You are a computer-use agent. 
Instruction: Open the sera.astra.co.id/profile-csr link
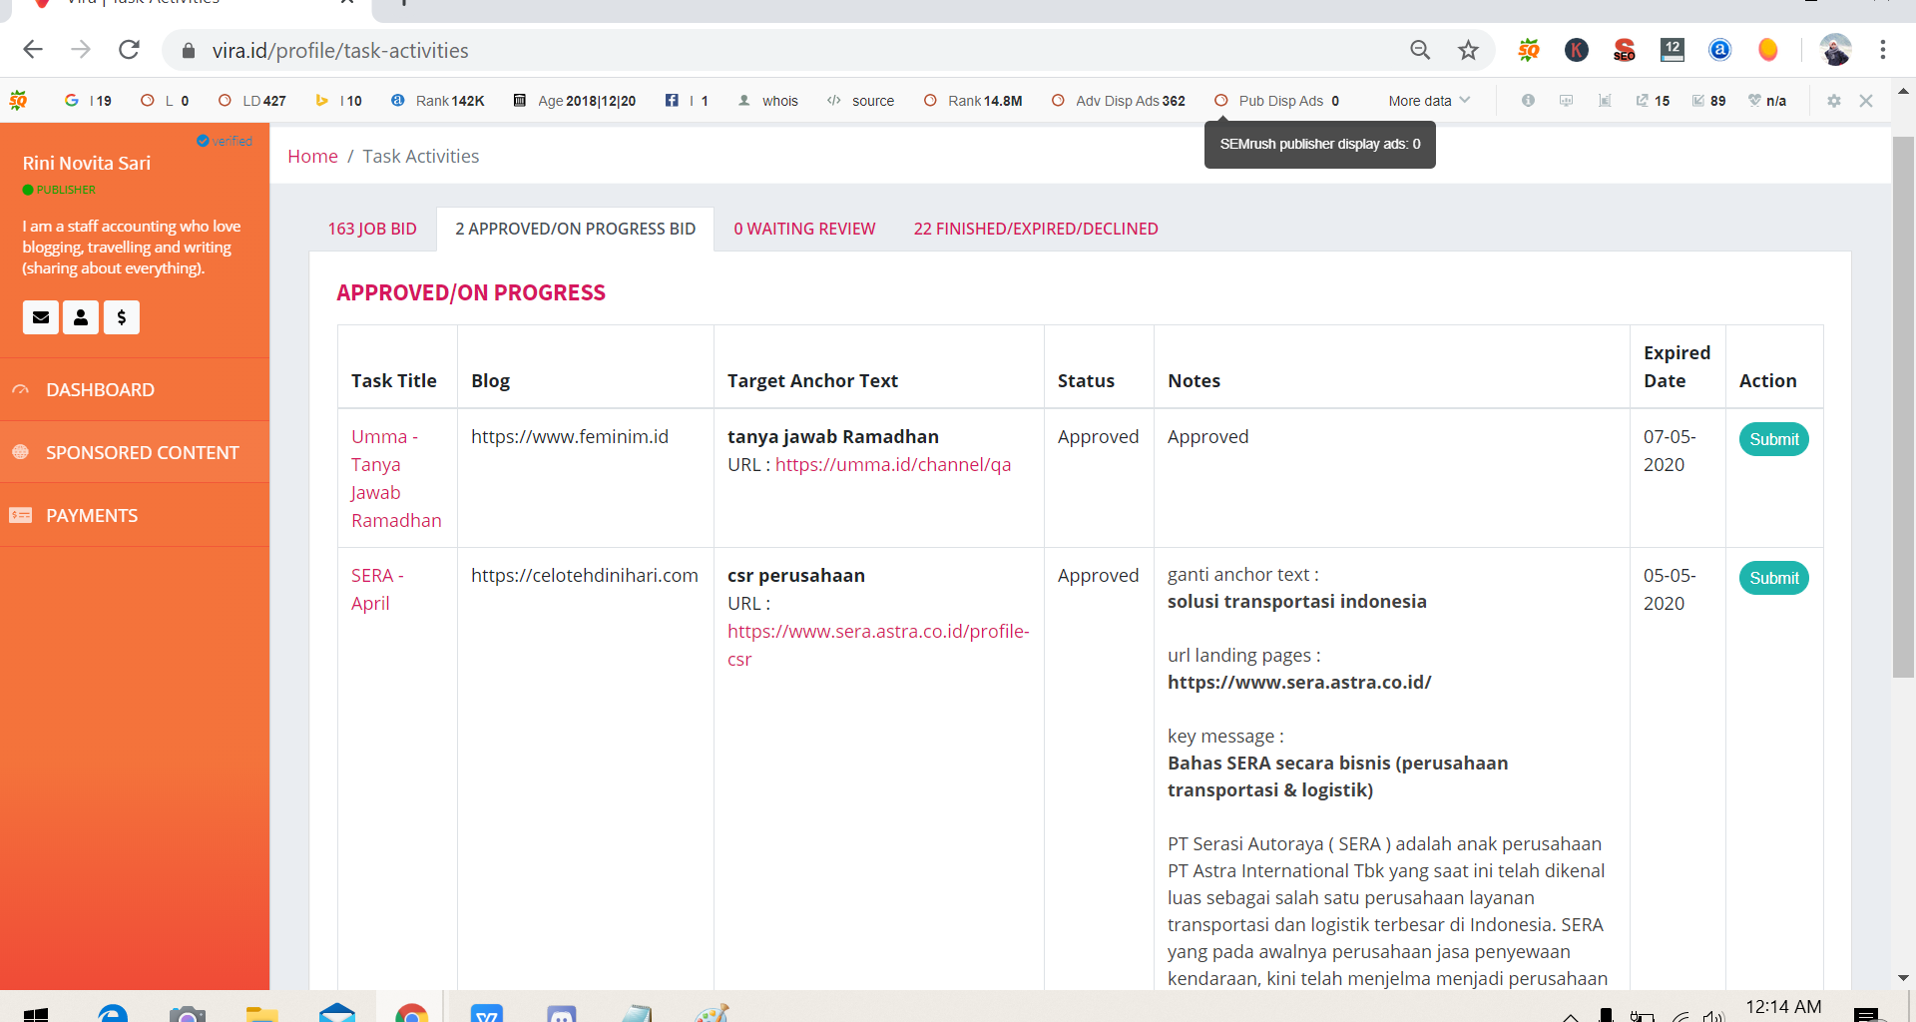click(x=878, y=645)
